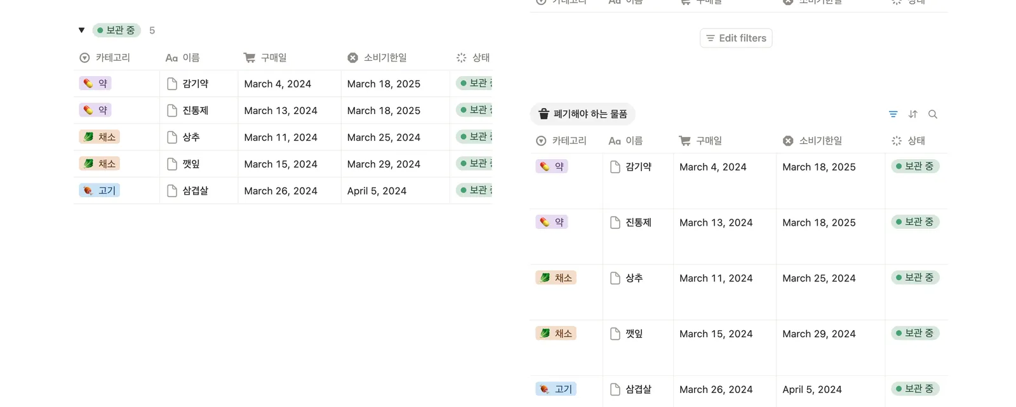1016x407 pixels.
Task: Click 보관 status tag in left 삼겹살 row
Action: point(474,190)
